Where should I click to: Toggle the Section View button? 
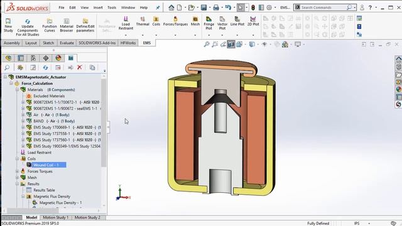click(231, 45)
